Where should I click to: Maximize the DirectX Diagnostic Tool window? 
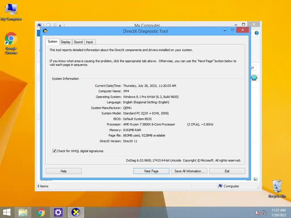(232, 30)
